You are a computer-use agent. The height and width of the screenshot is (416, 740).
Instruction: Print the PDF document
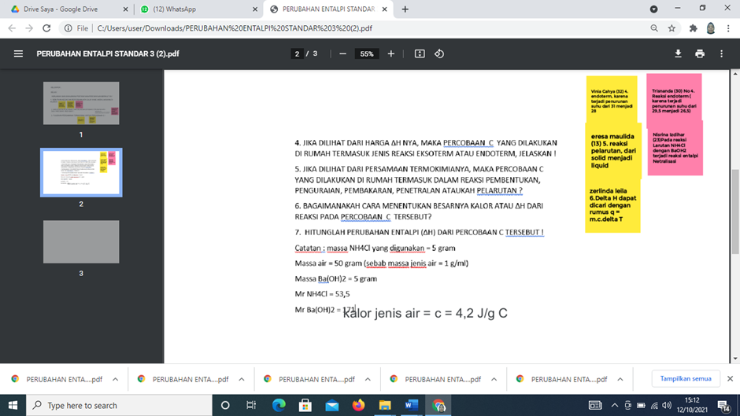pos(700,54)
